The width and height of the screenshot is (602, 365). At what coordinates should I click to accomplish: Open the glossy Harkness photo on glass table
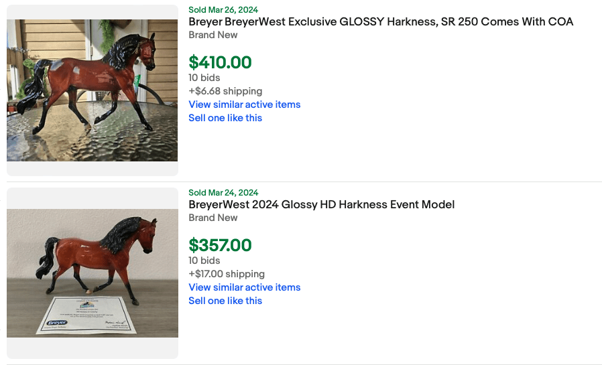pos(93,90)
